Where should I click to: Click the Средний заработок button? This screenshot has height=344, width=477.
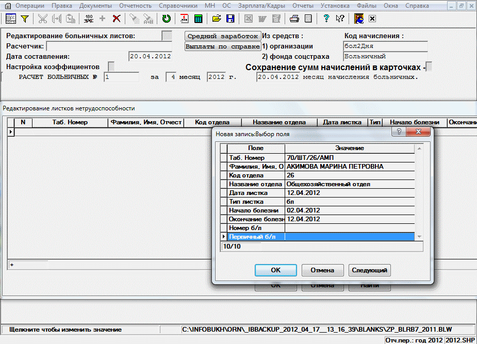222,36
